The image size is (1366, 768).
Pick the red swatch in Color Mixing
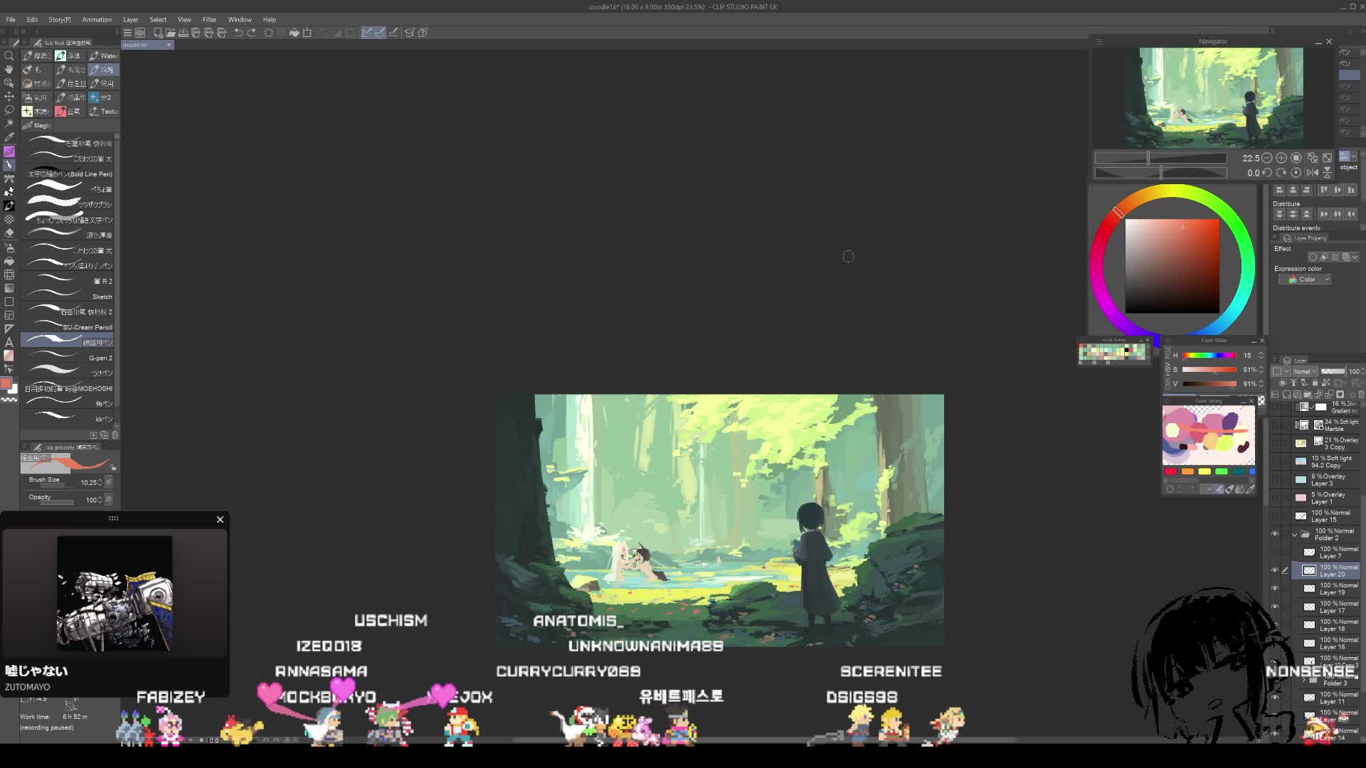tap(1171, 471)
